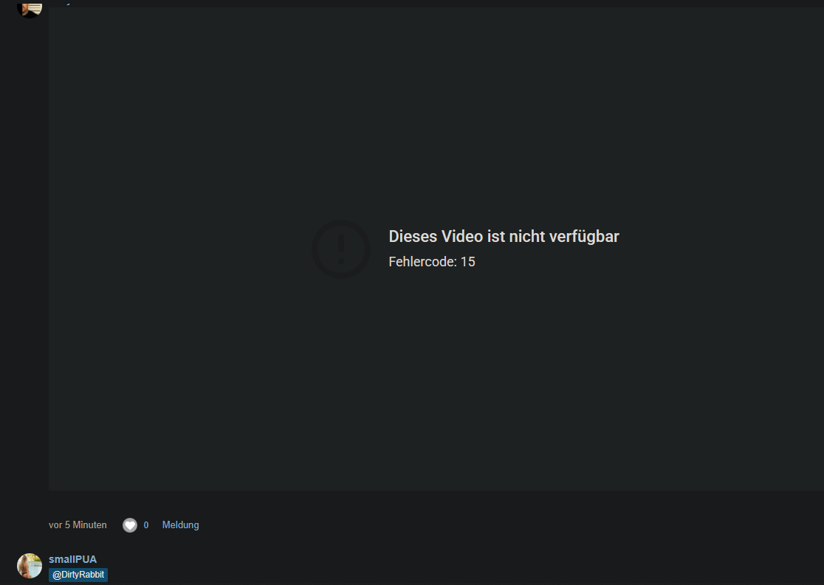The width and height of the screenshot is (824, 585).
Task: Click "Dieses Video ist nicht verfügbar" heading
Action: [x=504, y=236]
